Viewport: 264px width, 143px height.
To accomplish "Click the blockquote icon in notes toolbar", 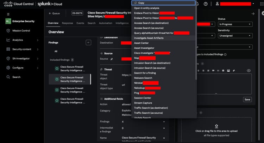I will coord(213,71).
